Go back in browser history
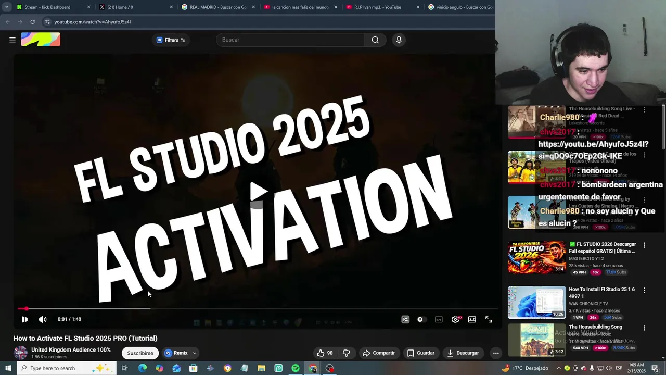 7,22
